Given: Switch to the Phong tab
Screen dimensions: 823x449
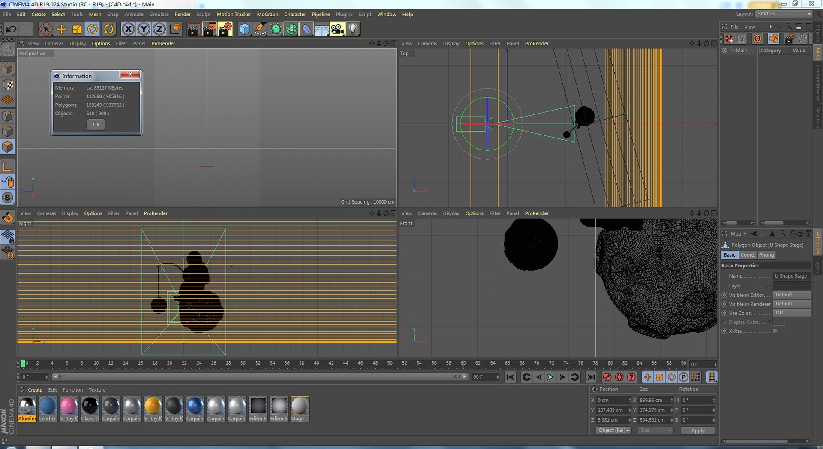Looking at the screenshot, I should 766,255.
